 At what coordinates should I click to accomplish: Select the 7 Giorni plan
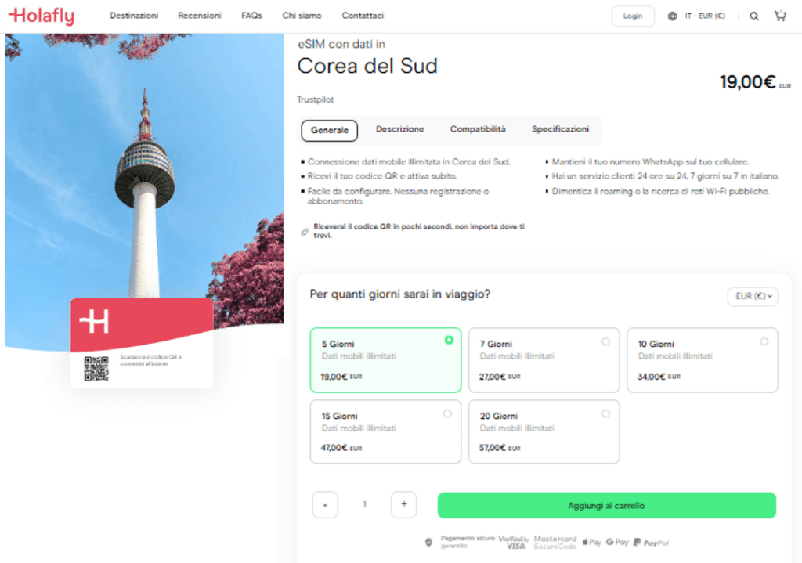click(x=544, y=359)
